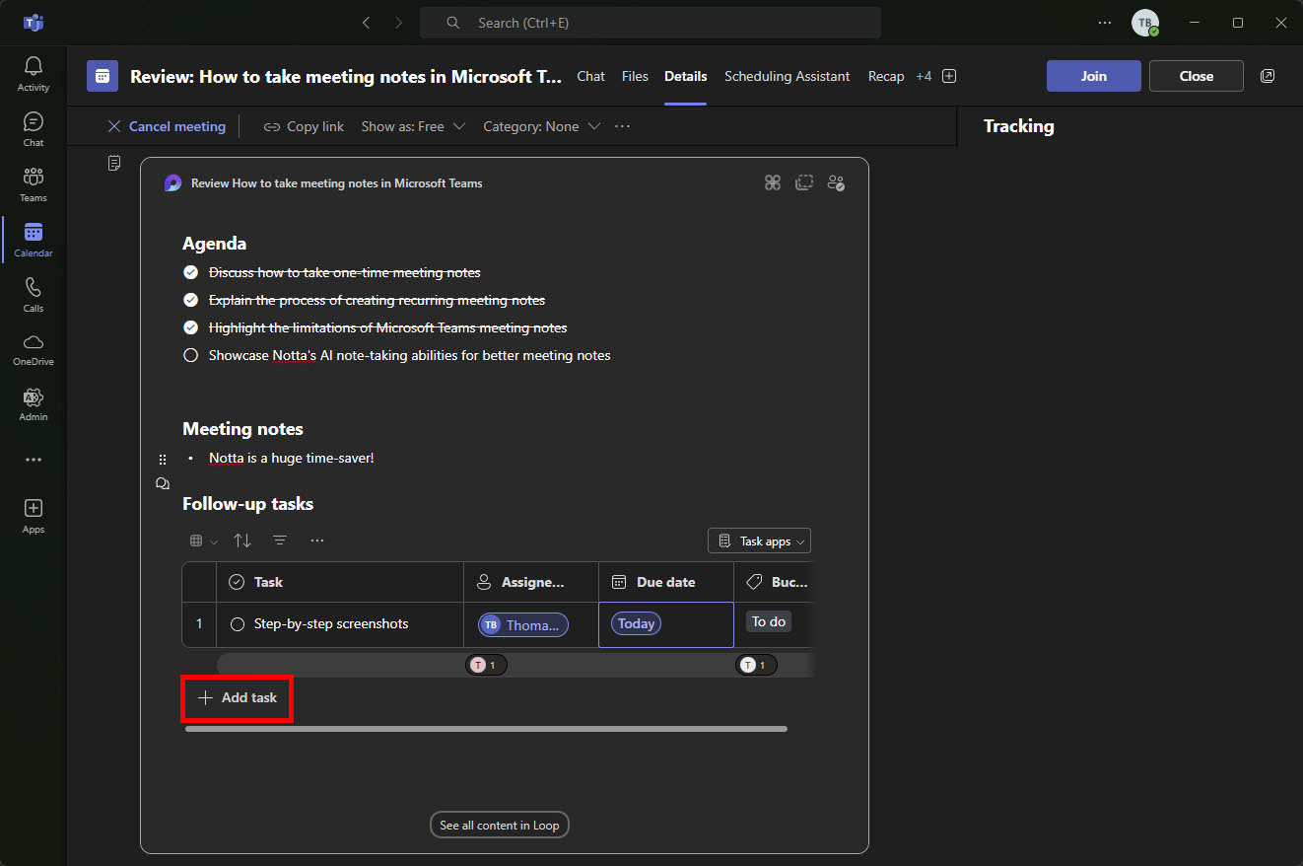The height and width of the screenshot is (866, 1303).
Task: Add a tab with the plus icon
Action: [949, 76]
